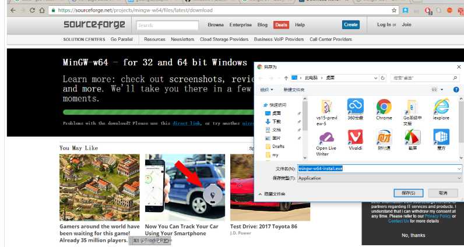
Task: Open Newsletters in solution centers bar
Action: click(182, 40)
